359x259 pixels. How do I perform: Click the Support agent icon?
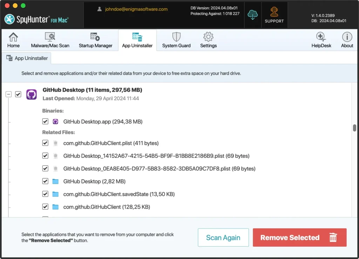click(274, 12)
